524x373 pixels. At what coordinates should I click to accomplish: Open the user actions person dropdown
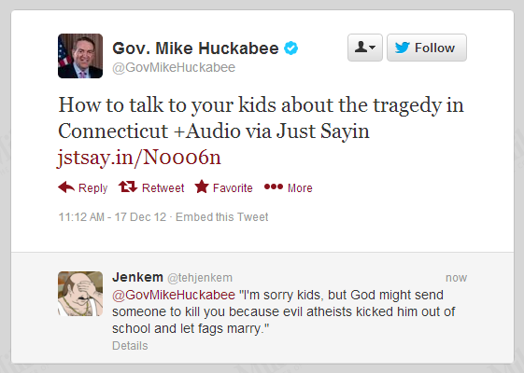pos(365,48)
